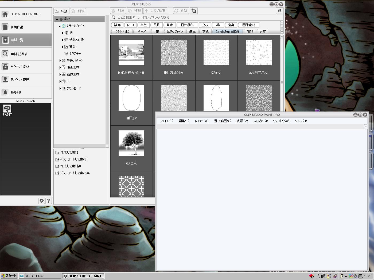This screenshot has height=280, width=374.
Task: Click the 新規 button
Action: (61, 11)
